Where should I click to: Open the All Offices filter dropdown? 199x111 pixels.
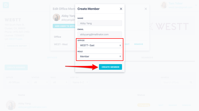(x=18, y=82)
